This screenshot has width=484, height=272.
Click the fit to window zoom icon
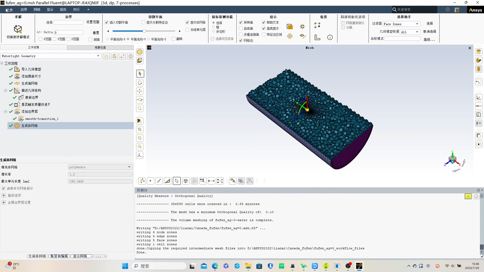tap(140, 129)
